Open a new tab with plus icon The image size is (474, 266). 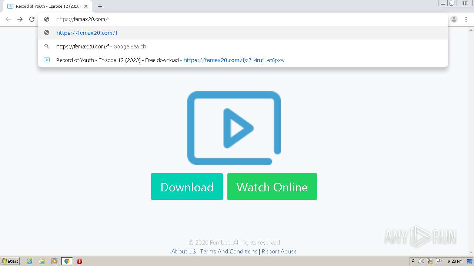pyautogui.click(x=100, y=6)
